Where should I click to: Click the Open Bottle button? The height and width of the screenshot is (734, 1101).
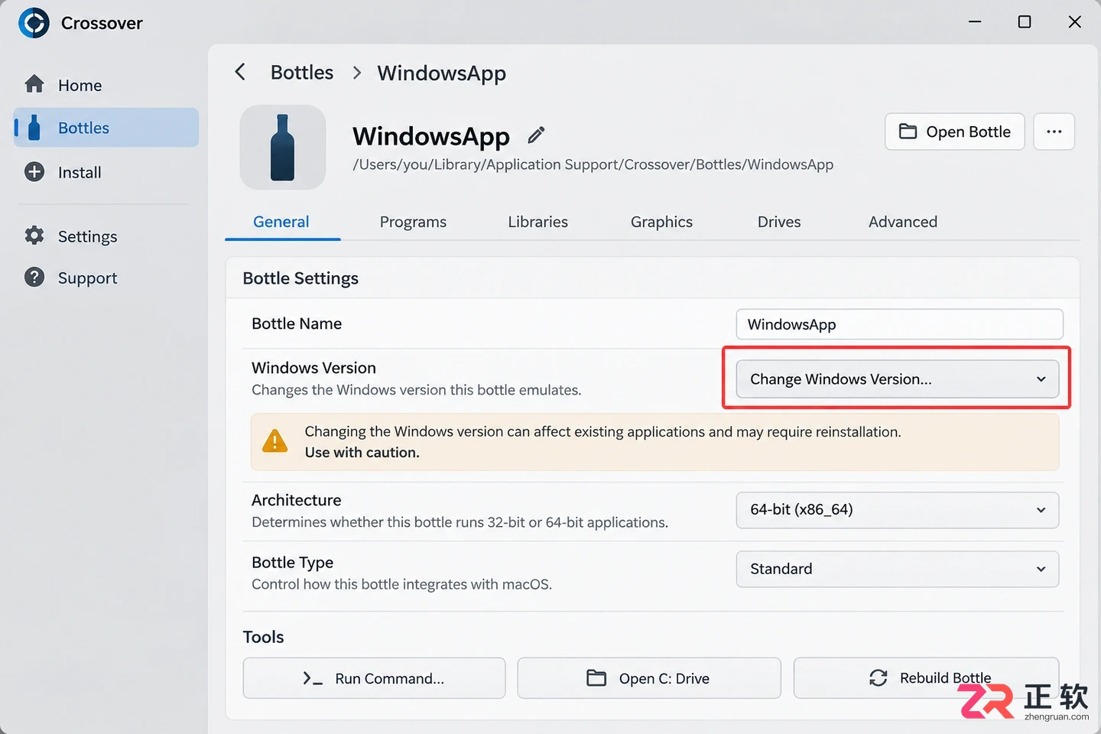(x=955, y=132)
